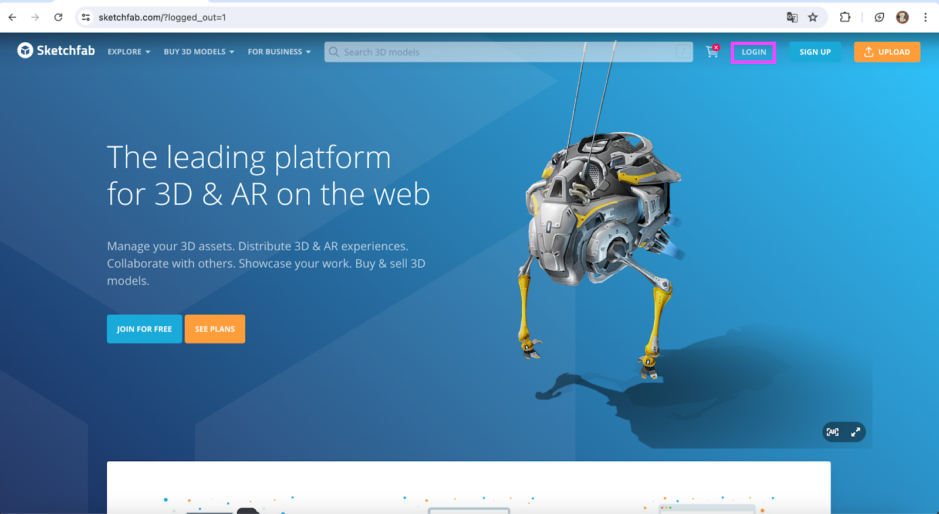Viewport: 939px width, 514px height.
Task: Click the translate page icon
Action: [792, 18]
